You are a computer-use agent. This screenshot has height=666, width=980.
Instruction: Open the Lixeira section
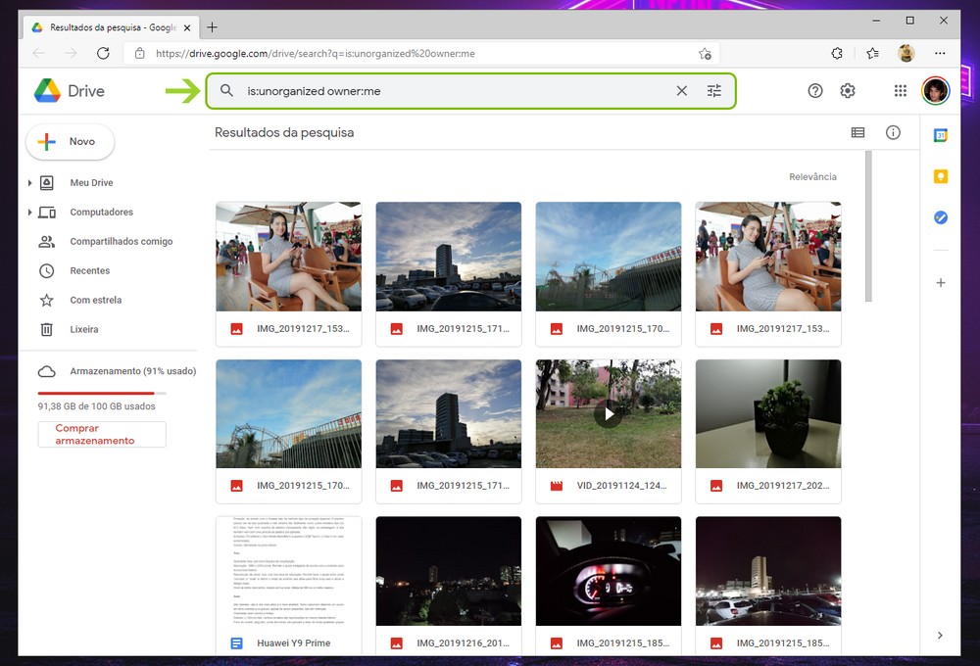click(x=83, y=330)
